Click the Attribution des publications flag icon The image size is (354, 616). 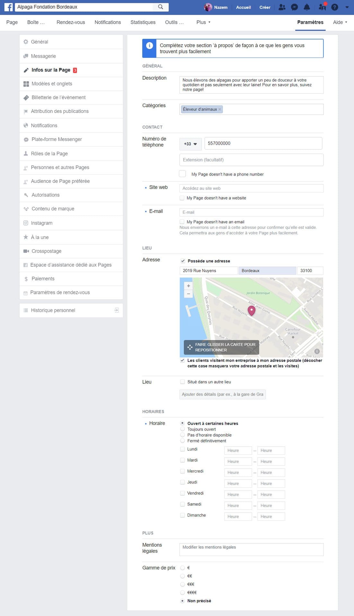pos(26,111)
